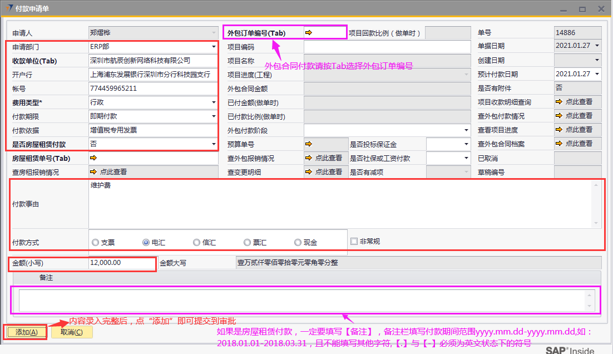Screen dimensions: 613x354
Task: Click the arrow icon beside 房屋租赁单号(Tab)
Action: pyautogui.click(x=93, y=158)
